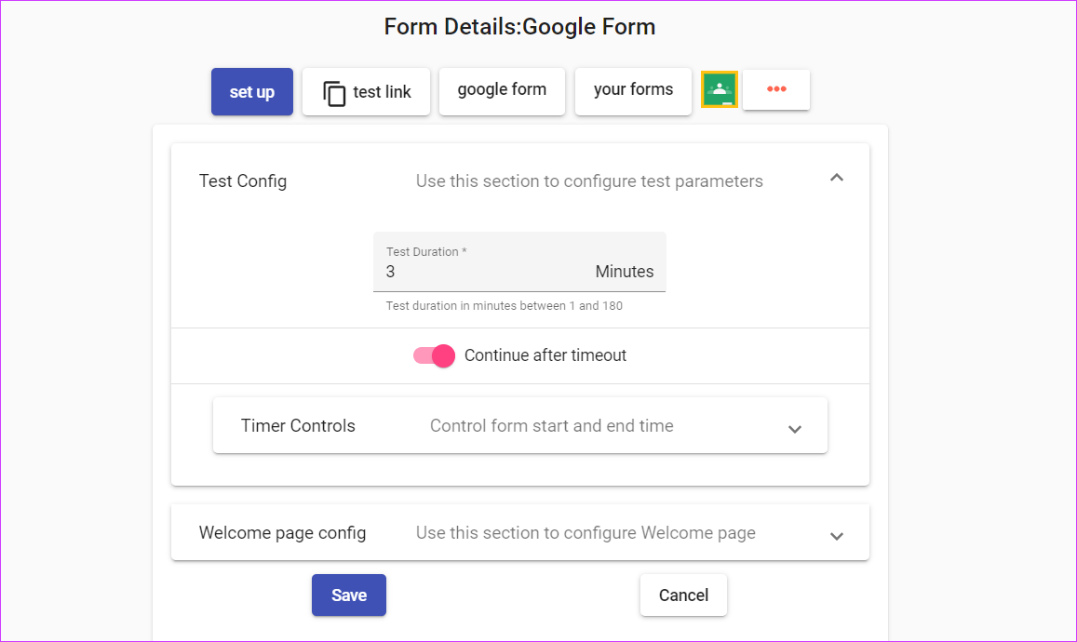Expand the Timer Controls chevron arrow
The image size is (1077, 642).
click(795, 429)
